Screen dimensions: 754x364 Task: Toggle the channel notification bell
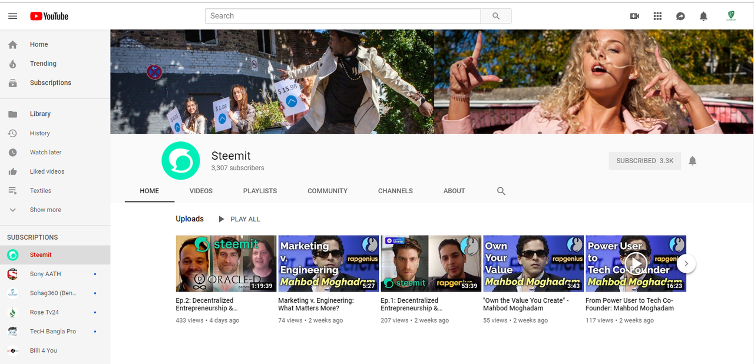coord(693,161)
